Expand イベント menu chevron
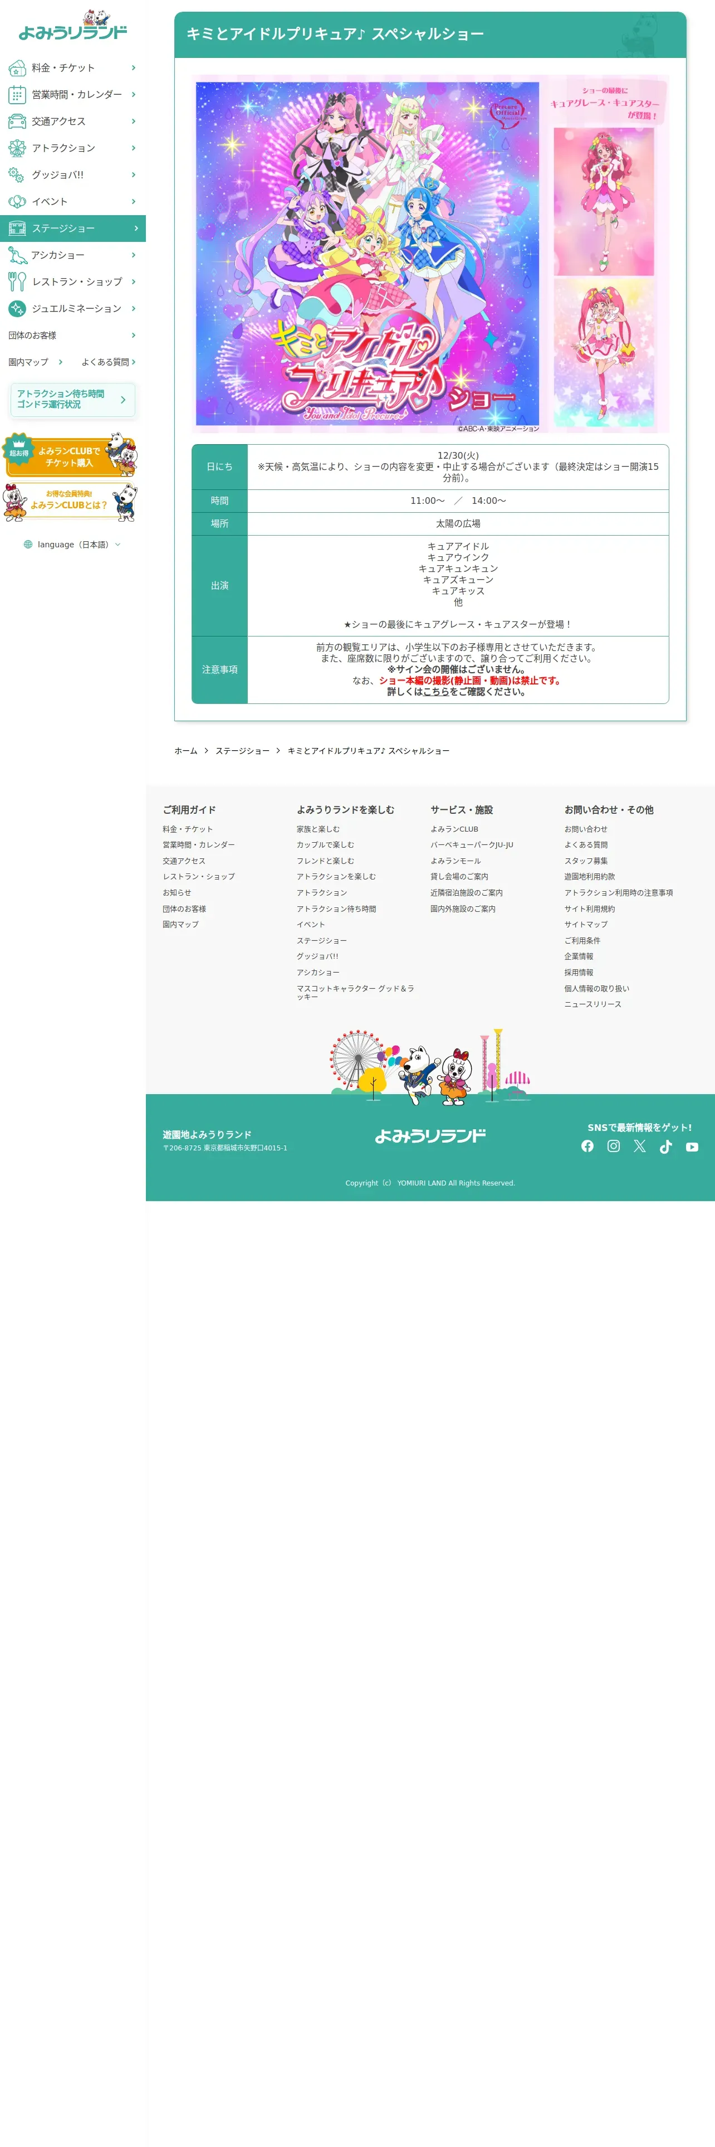715x2147 pixels. (x=133, y=202)
